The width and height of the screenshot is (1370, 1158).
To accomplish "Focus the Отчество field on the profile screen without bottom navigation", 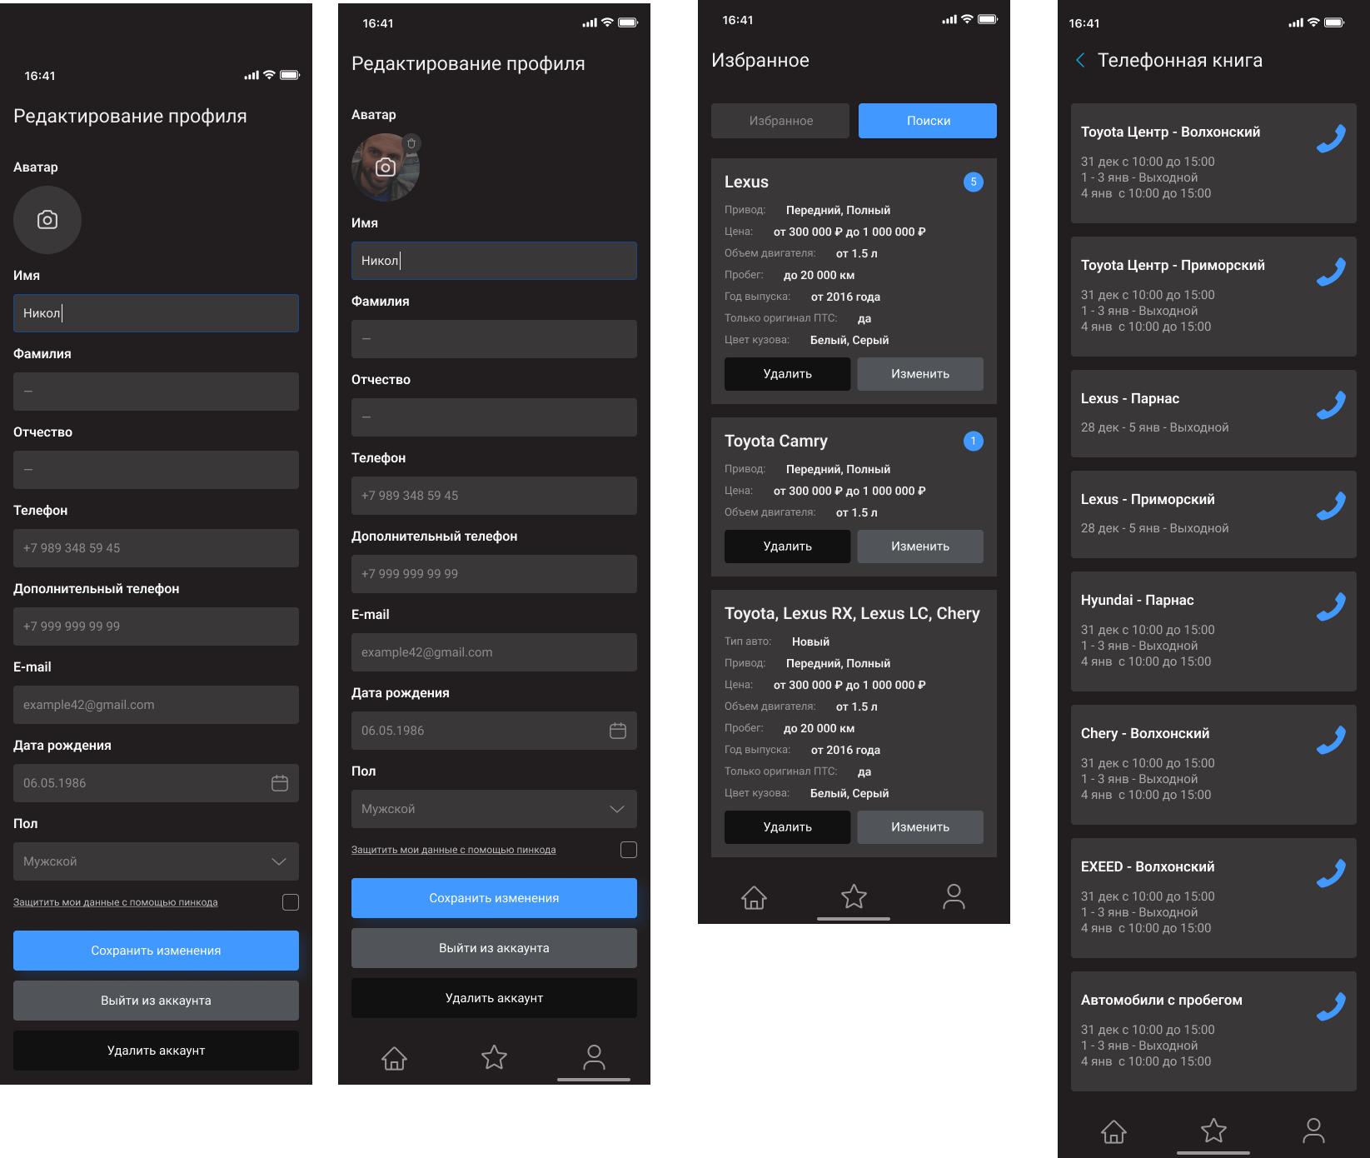I will tap(156, 470).
